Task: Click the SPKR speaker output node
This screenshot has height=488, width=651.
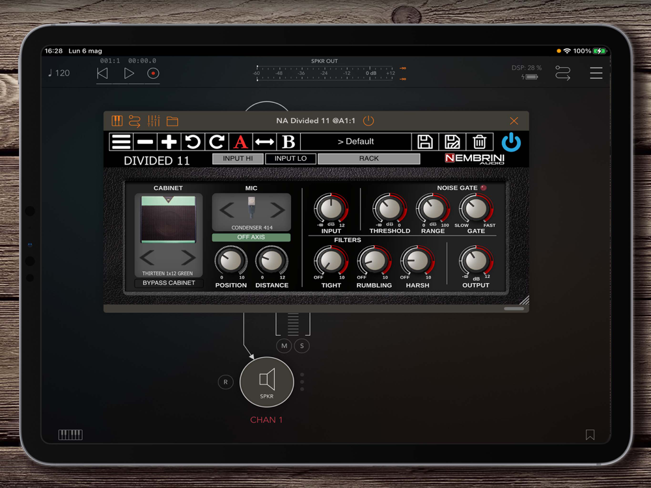Action: (x=266, y=382)
